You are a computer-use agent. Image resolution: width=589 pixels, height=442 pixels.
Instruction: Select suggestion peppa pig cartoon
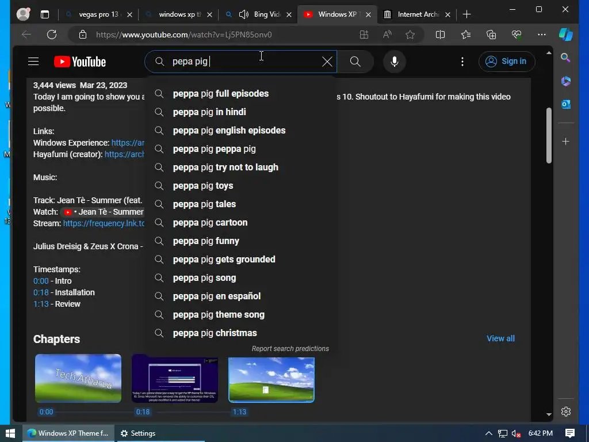[x=242, y=223]
